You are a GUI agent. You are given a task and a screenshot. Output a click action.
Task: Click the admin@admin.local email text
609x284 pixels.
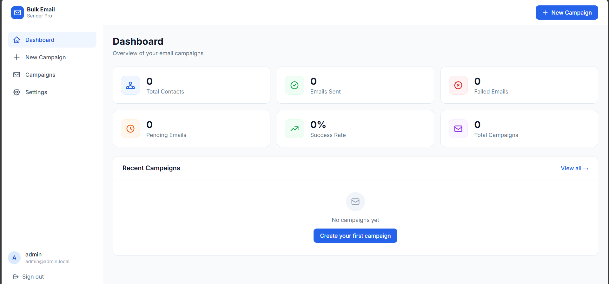47,261
